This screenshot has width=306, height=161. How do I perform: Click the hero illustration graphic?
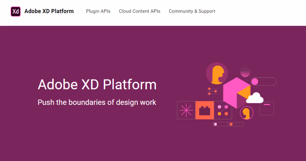227,95
